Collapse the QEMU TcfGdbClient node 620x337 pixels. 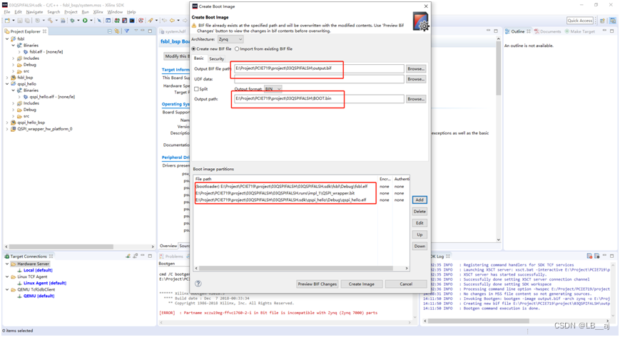7,289
